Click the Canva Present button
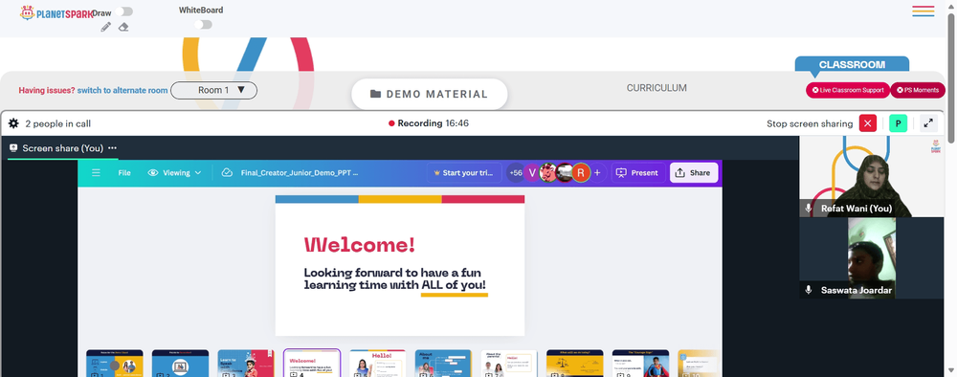The image size is (957, 377). pyautogui.click(x=638, y=172)
